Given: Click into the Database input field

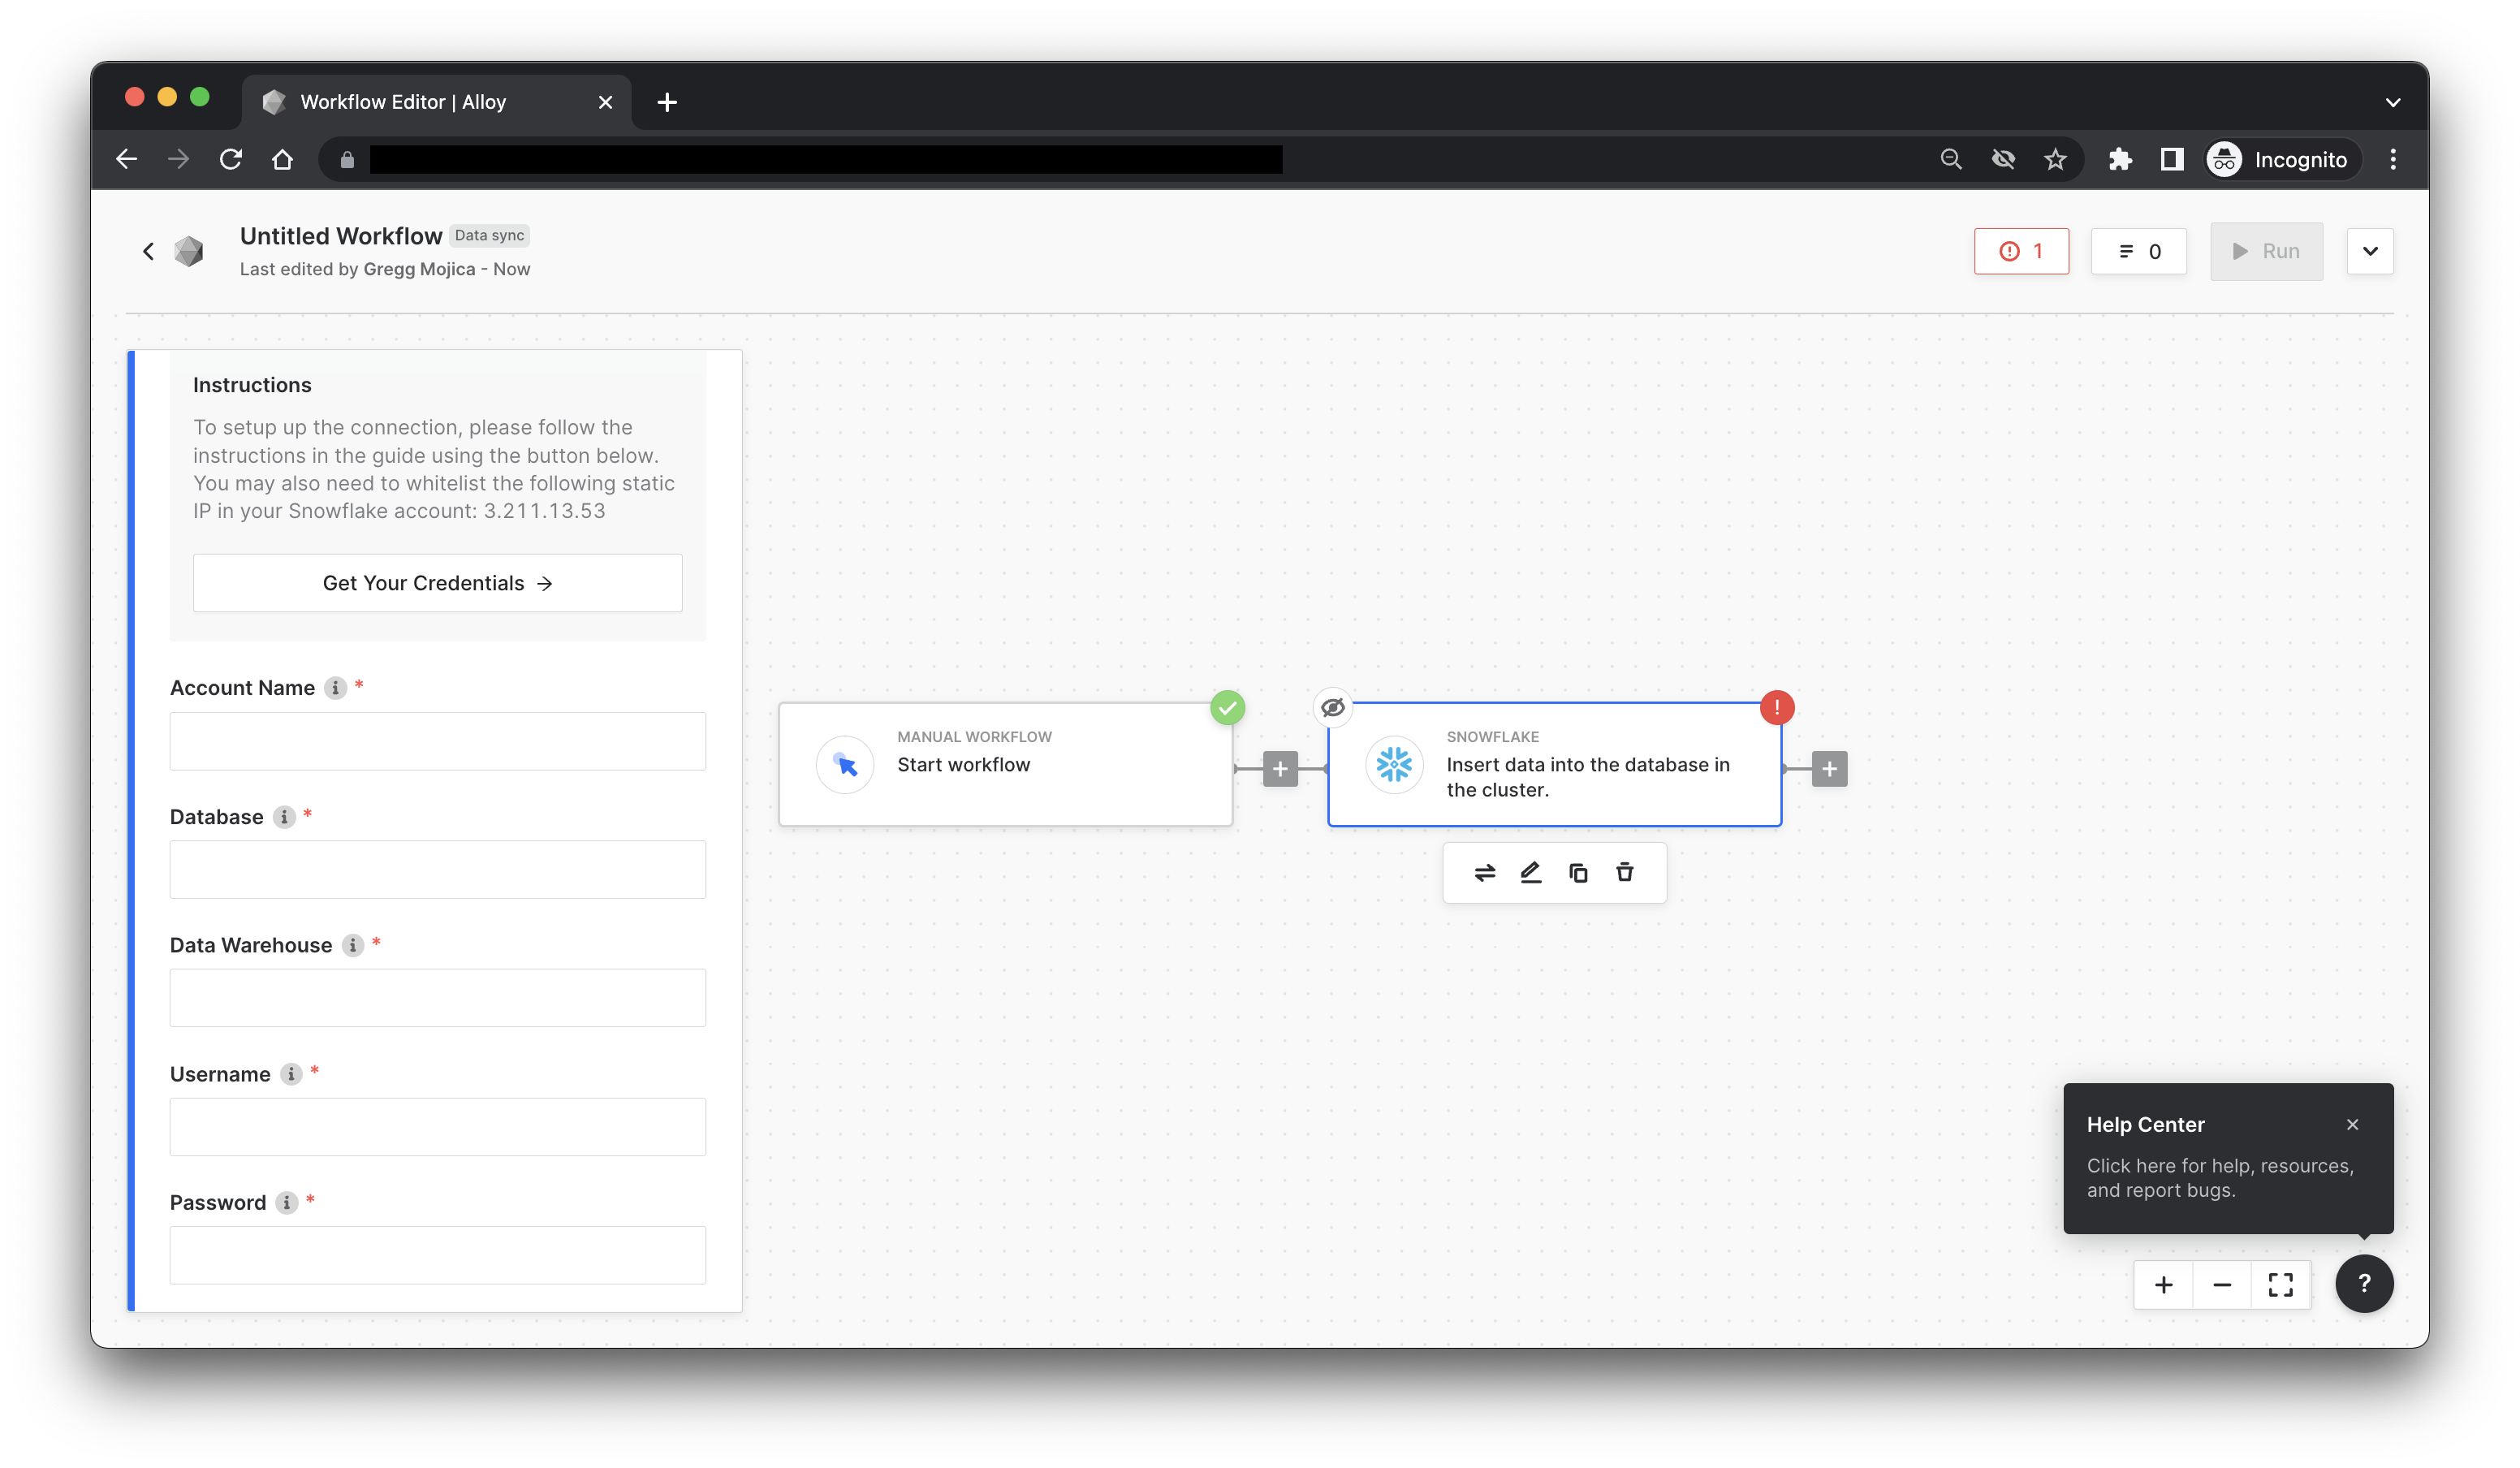Looking at the screenshot, I should 437,869.
